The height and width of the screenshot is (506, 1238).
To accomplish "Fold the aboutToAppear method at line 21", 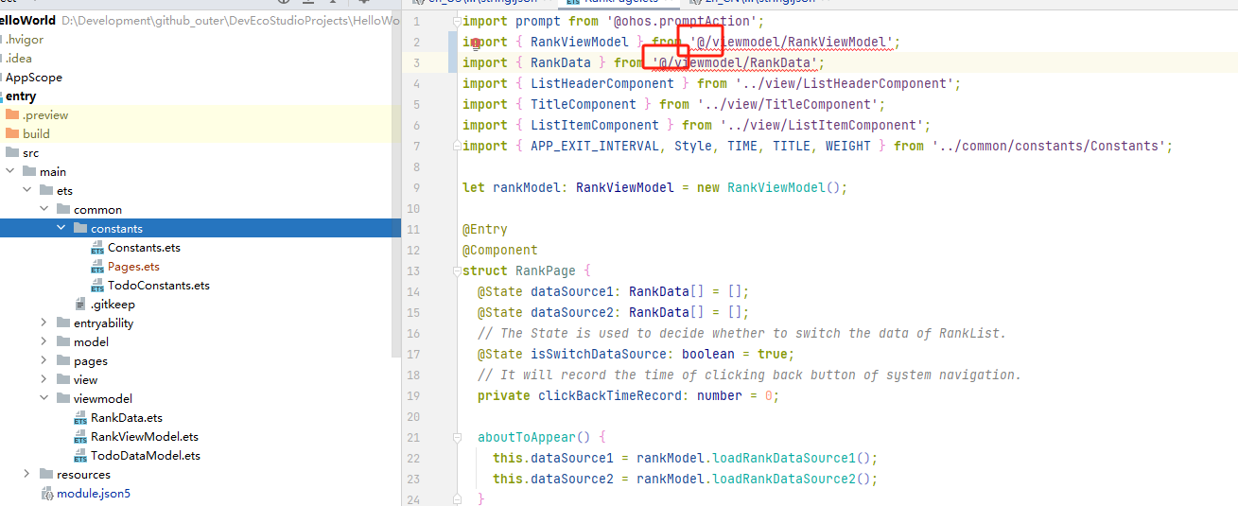I will pos(457,438).
